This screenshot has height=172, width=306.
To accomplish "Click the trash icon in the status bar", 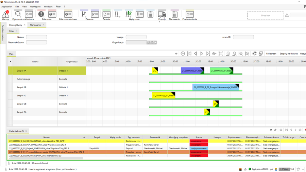I will pos(298,169).
